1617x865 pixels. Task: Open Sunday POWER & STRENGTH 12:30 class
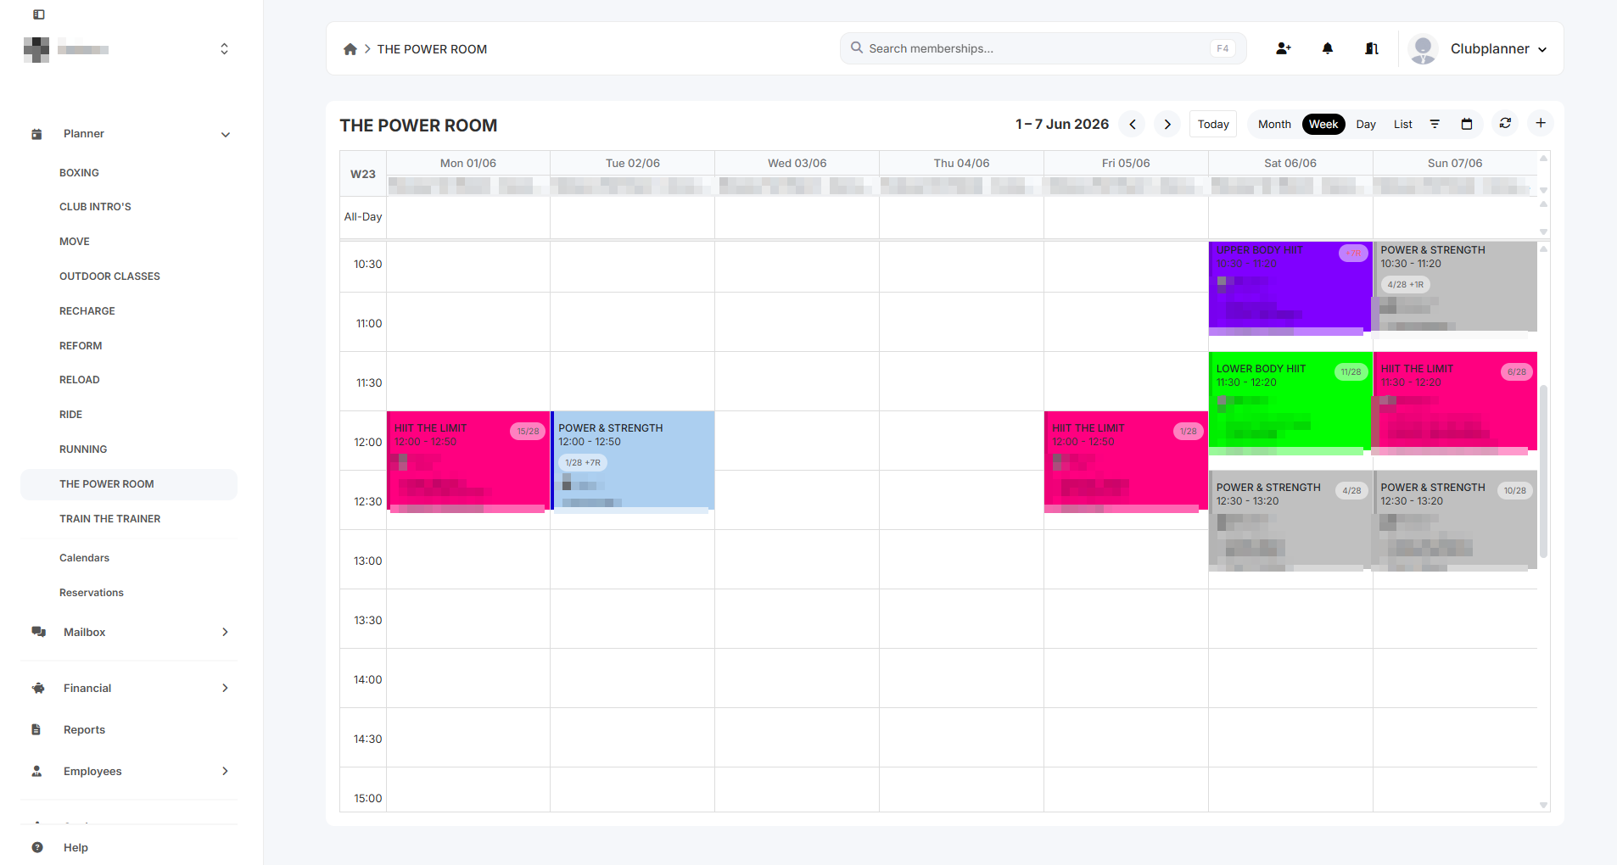[1455, 520]
